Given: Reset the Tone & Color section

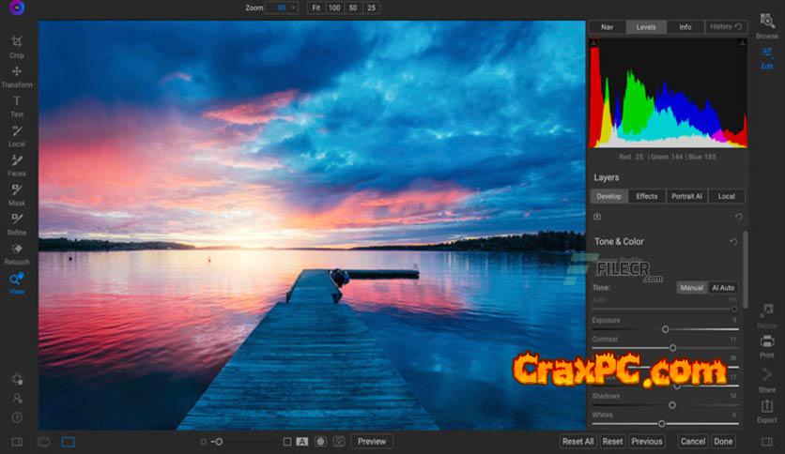Looking at the screenshot, I should tap(733, 242).
